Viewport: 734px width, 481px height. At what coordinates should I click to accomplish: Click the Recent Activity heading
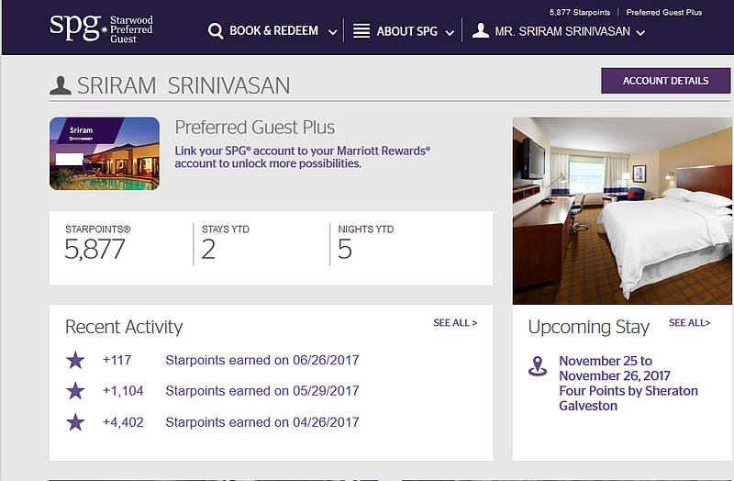[x=124, y=327]
